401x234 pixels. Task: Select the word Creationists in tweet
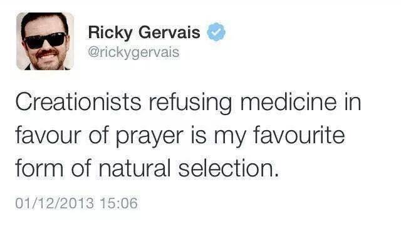[78, 102]
